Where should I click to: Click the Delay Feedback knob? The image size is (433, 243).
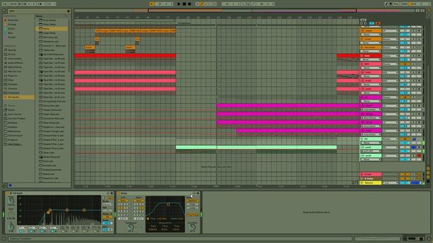click(x=131, y=227)
